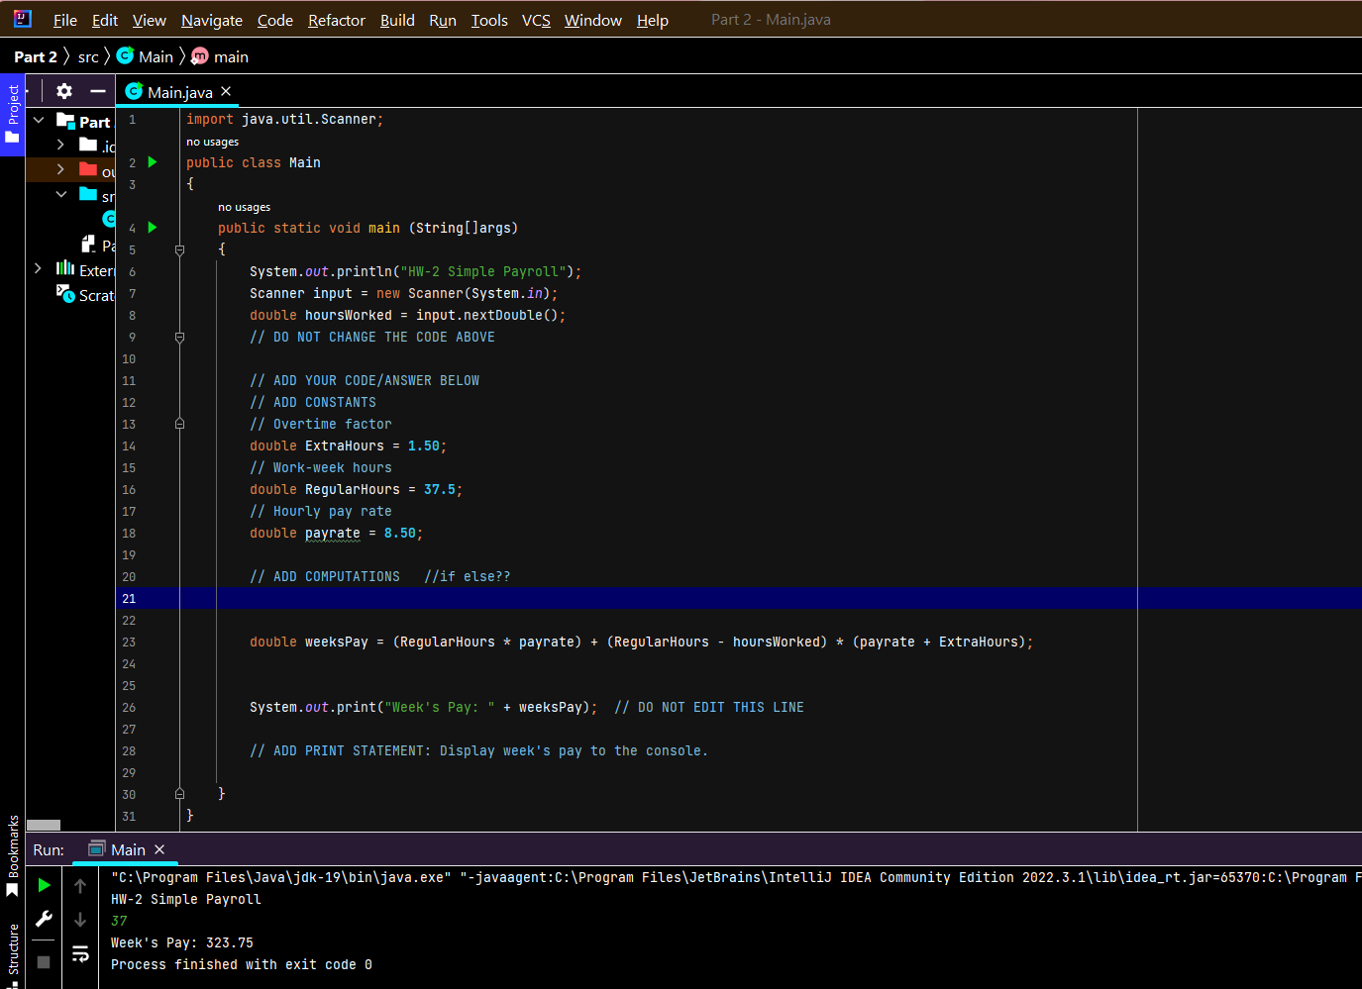The height and width of the screenshot is (989, 1362).
Task: Click src in the breadcrumb bar
Action: 88,57
